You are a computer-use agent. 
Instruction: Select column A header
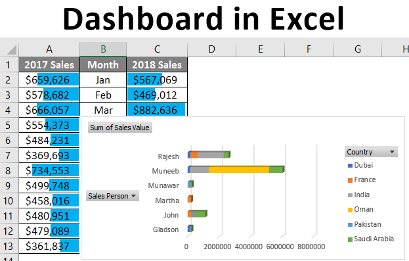coord(49,49)
